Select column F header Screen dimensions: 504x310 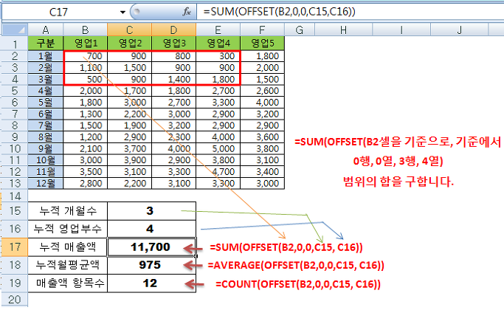pyautogui.click(x=262, y=30)
